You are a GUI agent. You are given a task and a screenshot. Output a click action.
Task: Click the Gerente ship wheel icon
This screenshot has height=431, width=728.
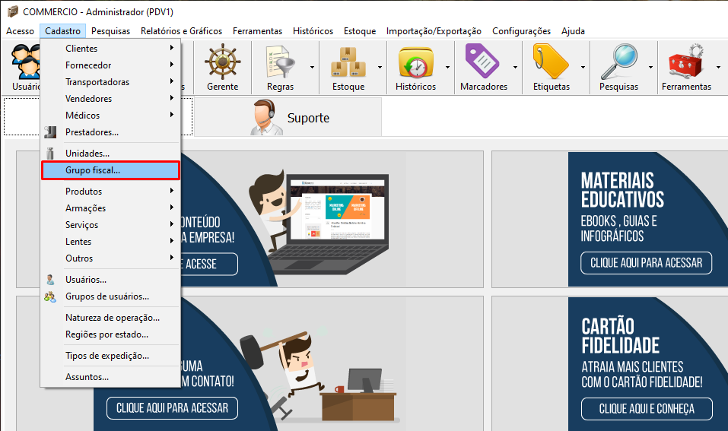pos(222,62)
